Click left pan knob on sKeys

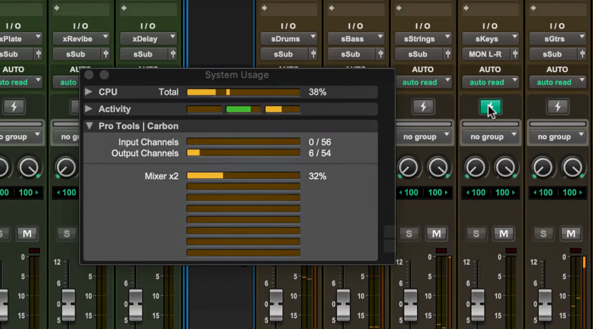tap(475, 167)
